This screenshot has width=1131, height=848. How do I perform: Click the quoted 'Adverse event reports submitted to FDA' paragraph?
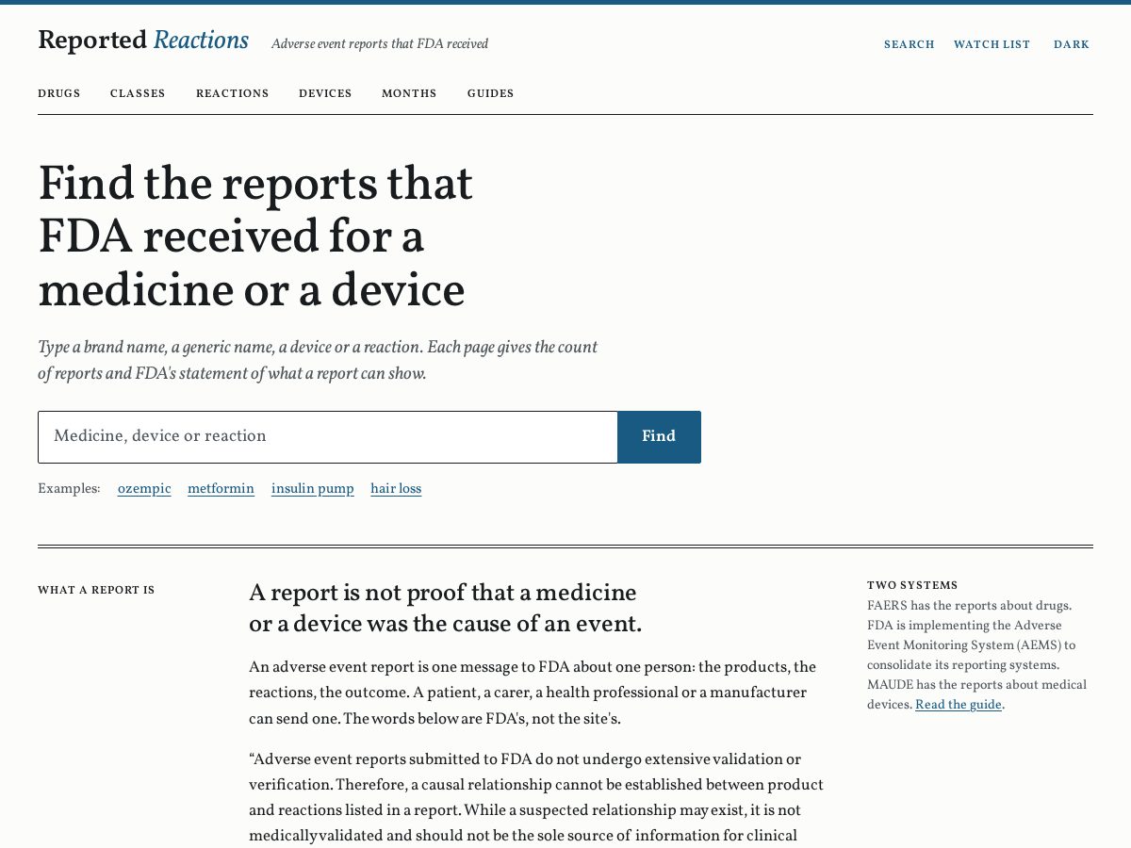[x=536, y=798]
